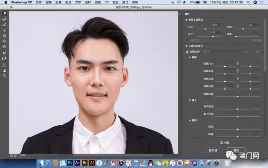Open the 50% zoom level dropdown
Screen dimensions: 268x168
pos(30,155)
